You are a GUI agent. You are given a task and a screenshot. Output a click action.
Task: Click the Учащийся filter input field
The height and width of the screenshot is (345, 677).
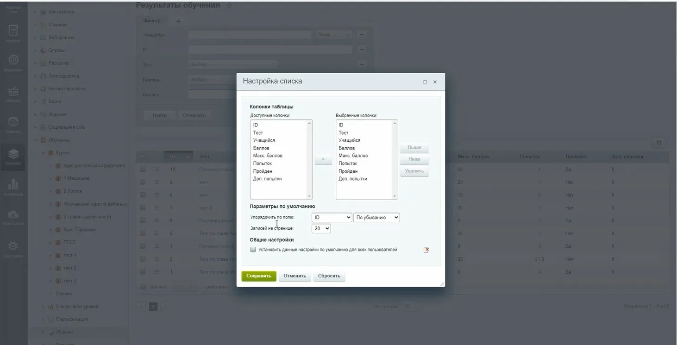[250, 35]
